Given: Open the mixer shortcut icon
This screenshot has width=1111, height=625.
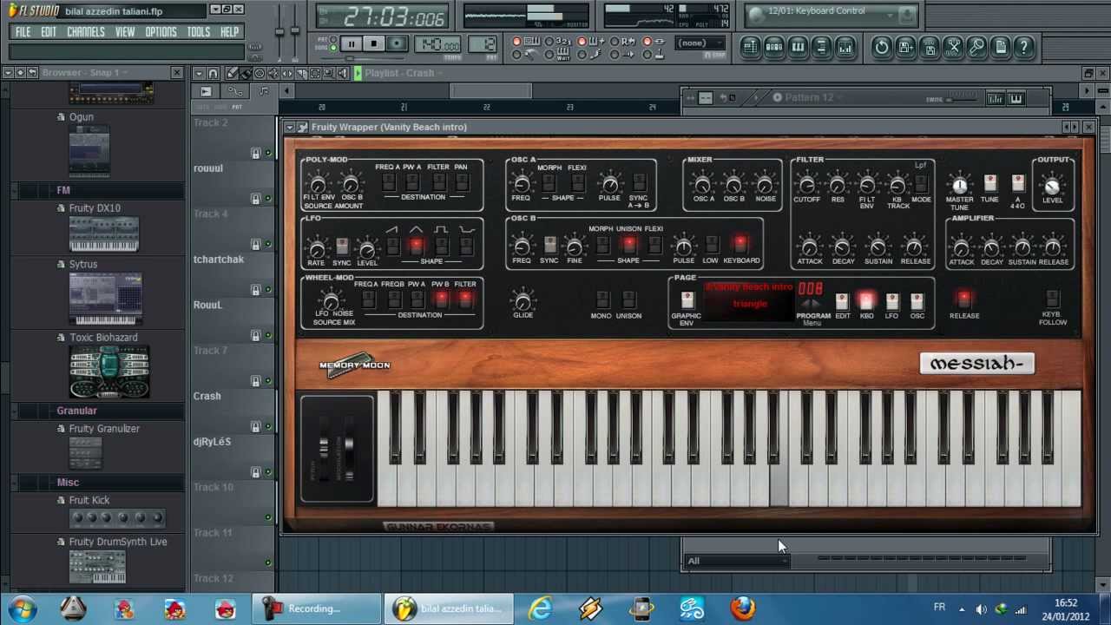Looking at the screenshot, I should click(x=845, y=47).
